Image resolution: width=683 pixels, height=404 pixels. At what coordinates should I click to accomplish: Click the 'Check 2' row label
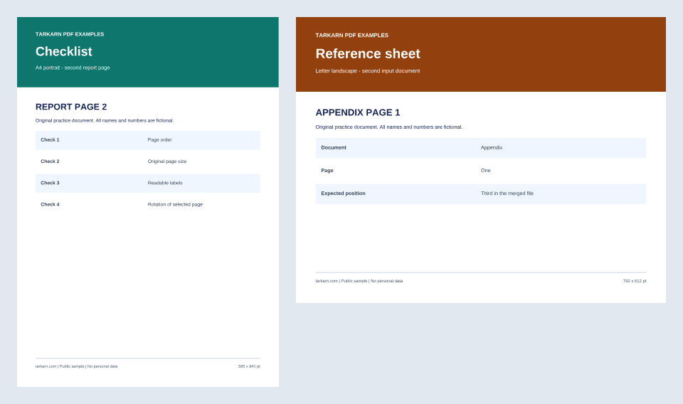pos(50,161)
